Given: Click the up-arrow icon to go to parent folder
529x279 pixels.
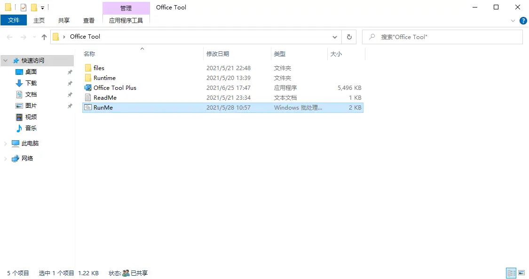Looking at the screenshot, I should [x=44, y=37].
